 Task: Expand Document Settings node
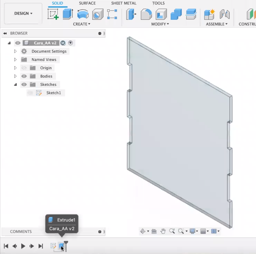15,51
